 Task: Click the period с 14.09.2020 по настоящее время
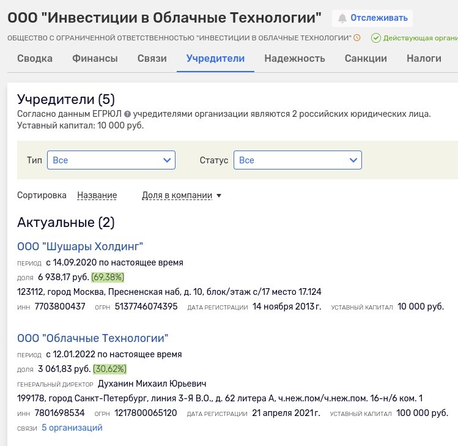[114, 262]
